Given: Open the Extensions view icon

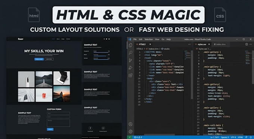Looking at the screenshot, I should [130, 75].
